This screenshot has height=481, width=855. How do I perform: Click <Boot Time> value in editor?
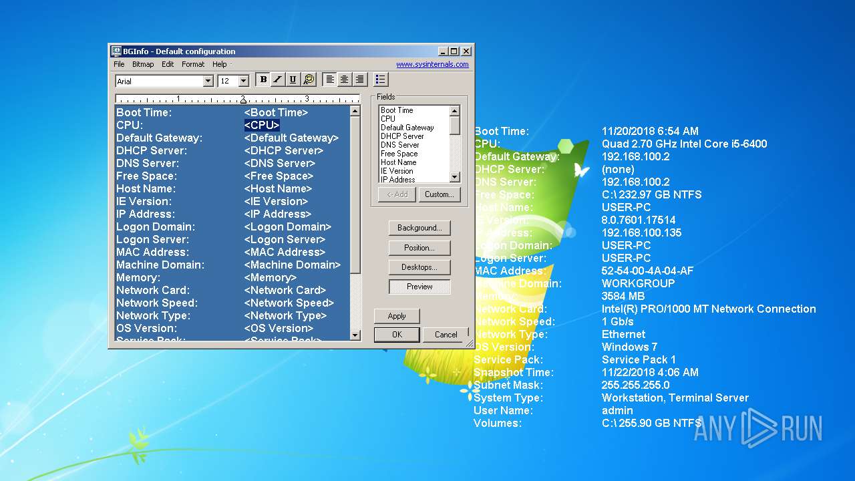pyautogui.click(x=276, y=112)
